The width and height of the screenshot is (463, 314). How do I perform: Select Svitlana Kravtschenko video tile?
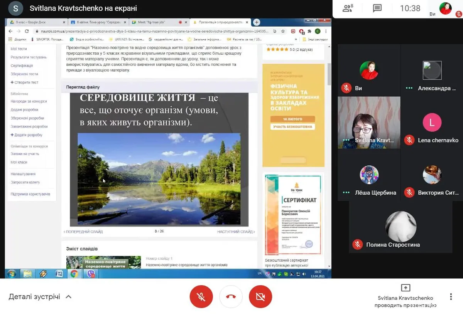pyautogui.click(x=369, y=123)
